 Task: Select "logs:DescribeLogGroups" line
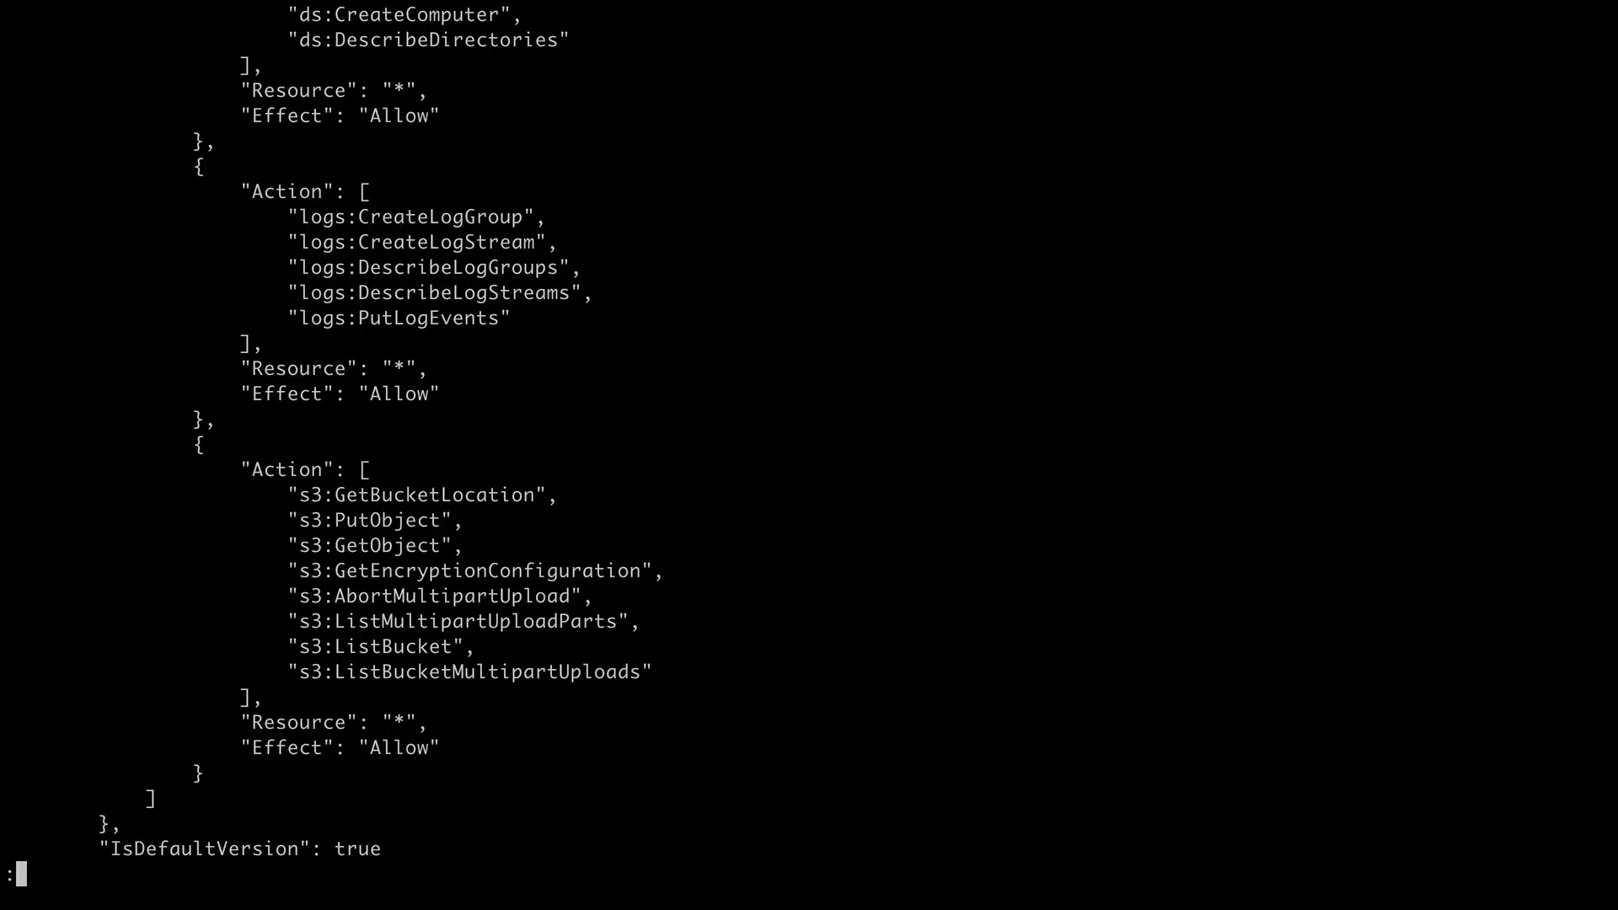(435, 268)
